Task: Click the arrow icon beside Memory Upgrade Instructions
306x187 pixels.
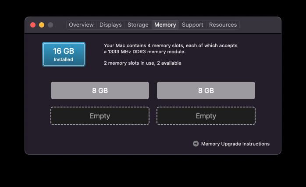Action: tap(196, 144)
